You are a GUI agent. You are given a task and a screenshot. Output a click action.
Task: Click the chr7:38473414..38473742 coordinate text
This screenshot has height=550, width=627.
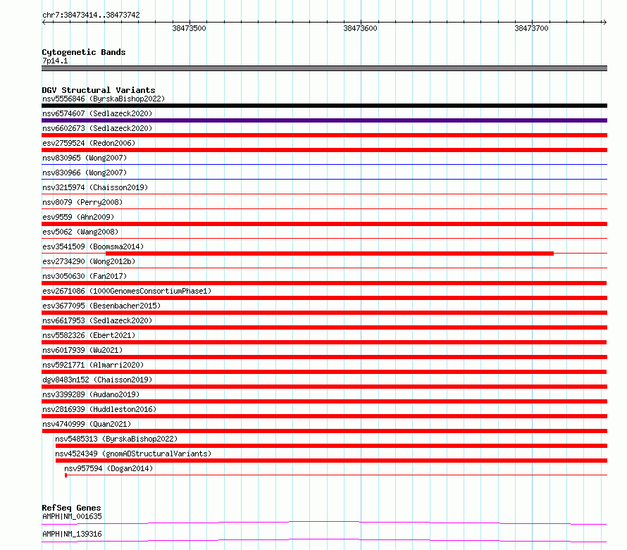click(x=91, y=15)
